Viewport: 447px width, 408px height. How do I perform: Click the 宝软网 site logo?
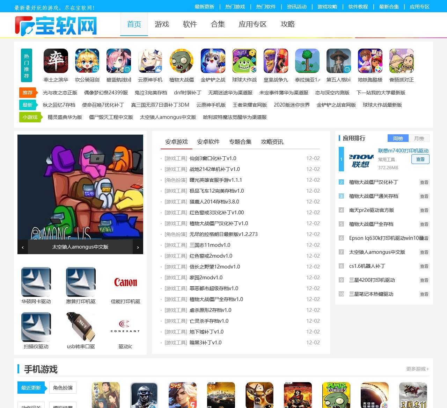click(56, 26)
